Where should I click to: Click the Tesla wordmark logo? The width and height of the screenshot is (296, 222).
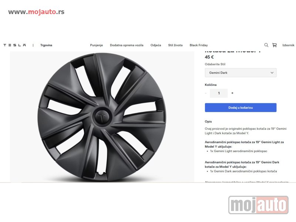pos(15,45)
